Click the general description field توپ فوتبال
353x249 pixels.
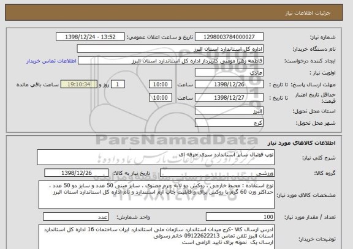point(156,157)
